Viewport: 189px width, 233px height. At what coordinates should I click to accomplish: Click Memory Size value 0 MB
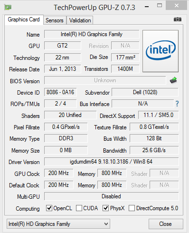tap(66, 150)
